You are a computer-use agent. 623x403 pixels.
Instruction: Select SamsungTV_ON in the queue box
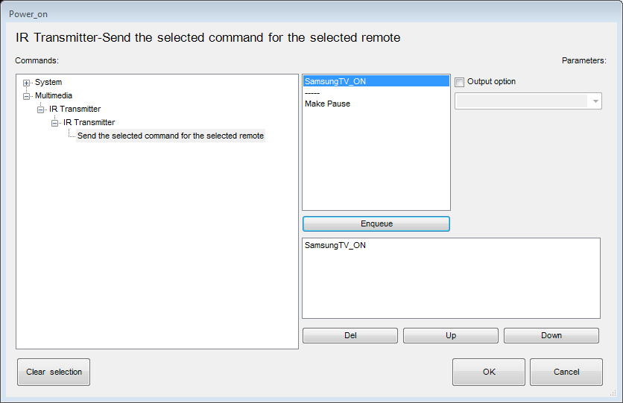point(335,245)
